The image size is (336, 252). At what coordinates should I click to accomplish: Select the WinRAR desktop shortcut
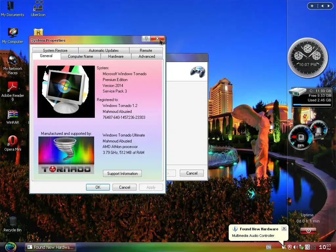pos(13,117)
